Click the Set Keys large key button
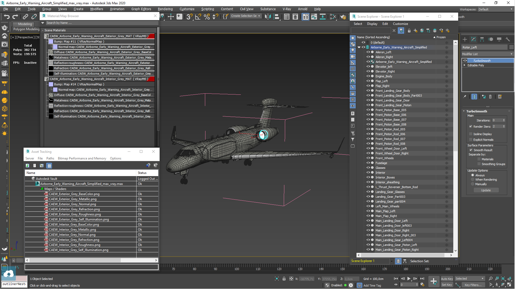Screen dimensions: 515x289 tap(434, 281)
